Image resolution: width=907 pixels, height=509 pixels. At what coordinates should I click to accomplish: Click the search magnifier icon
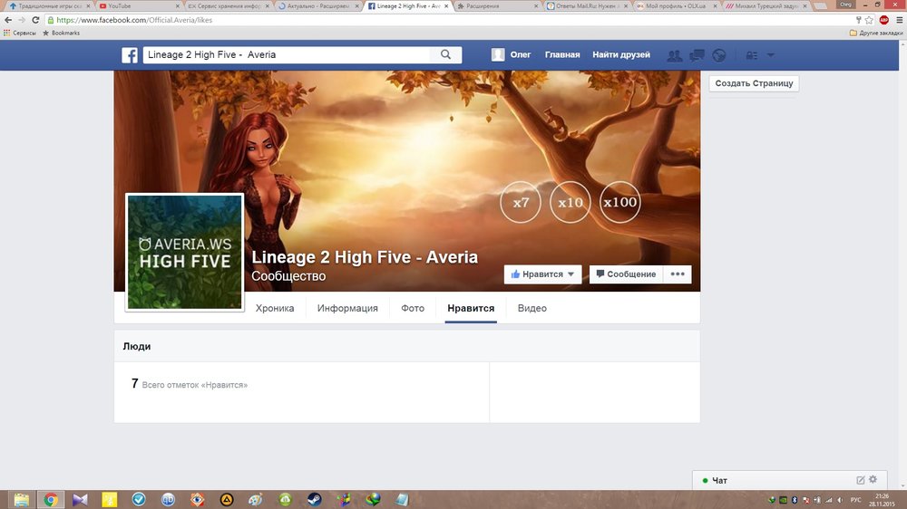pos(445,55)
